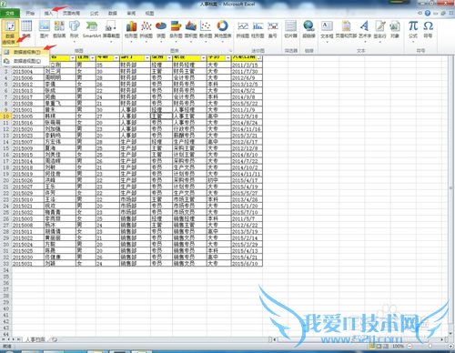Switch to the Insert (插入) tab

coord(48,13)
